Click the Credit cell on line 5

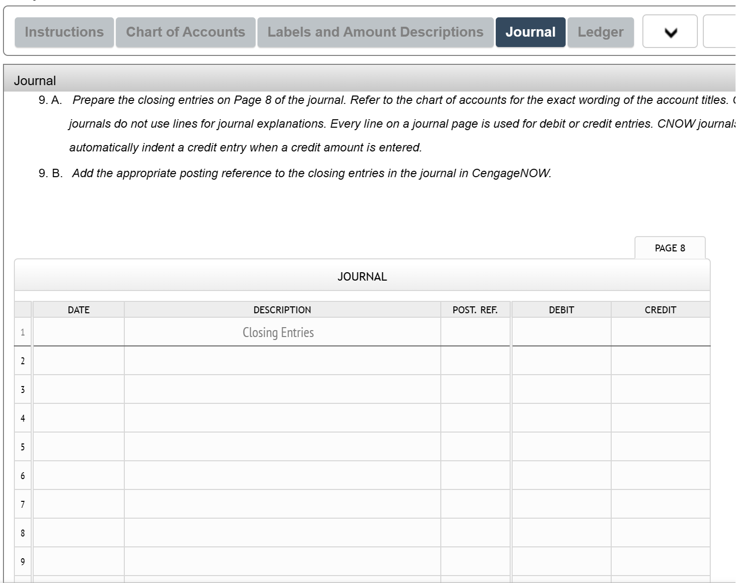click(x=660, y=446)
